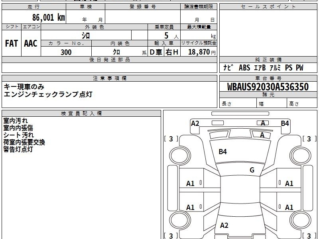The width and height of the screenshot is (319, 239).
Task: Click the G mark on the windshield
Action: pos(252,170)
